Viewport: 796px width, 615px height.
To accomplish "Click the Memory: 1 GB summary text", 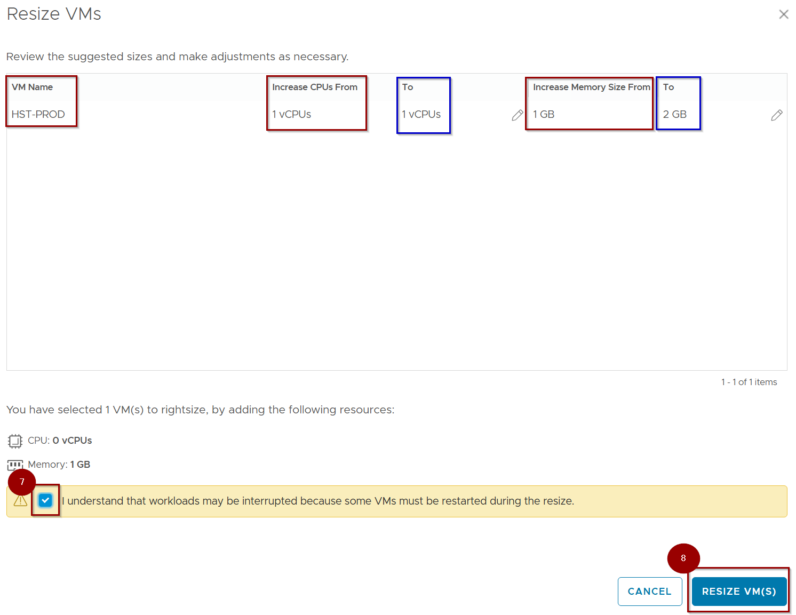I will click(x=59, y=465).
